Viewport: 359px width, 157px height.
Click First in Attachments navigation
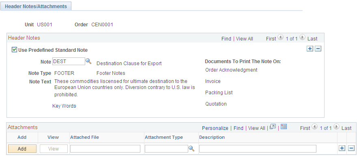pyautogui.click(x=305, y=128)
